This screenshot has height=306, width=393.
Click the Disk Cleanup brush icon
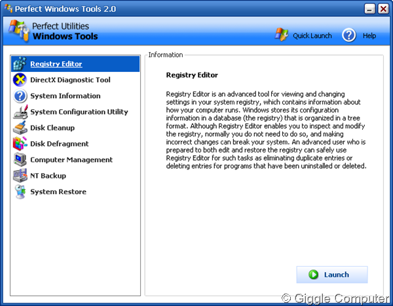pyautogui.click(x=20, y=127)
